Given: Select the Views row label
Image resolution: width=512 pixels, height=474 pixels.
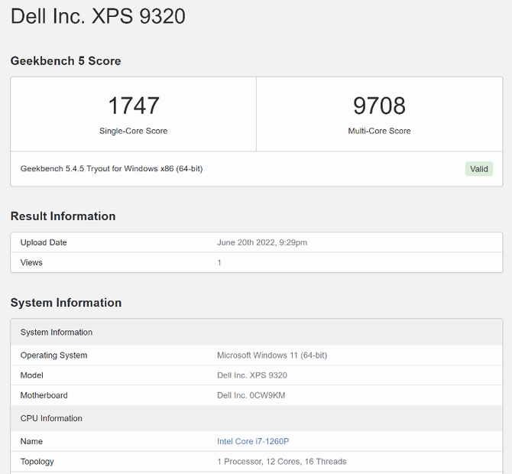Looking at the screenshot, I should [x=31, y=262].
